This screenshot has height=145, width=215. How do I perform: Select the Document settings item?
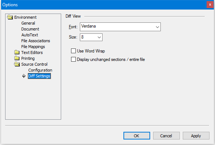pyautogui.click(x=30, y=29)
